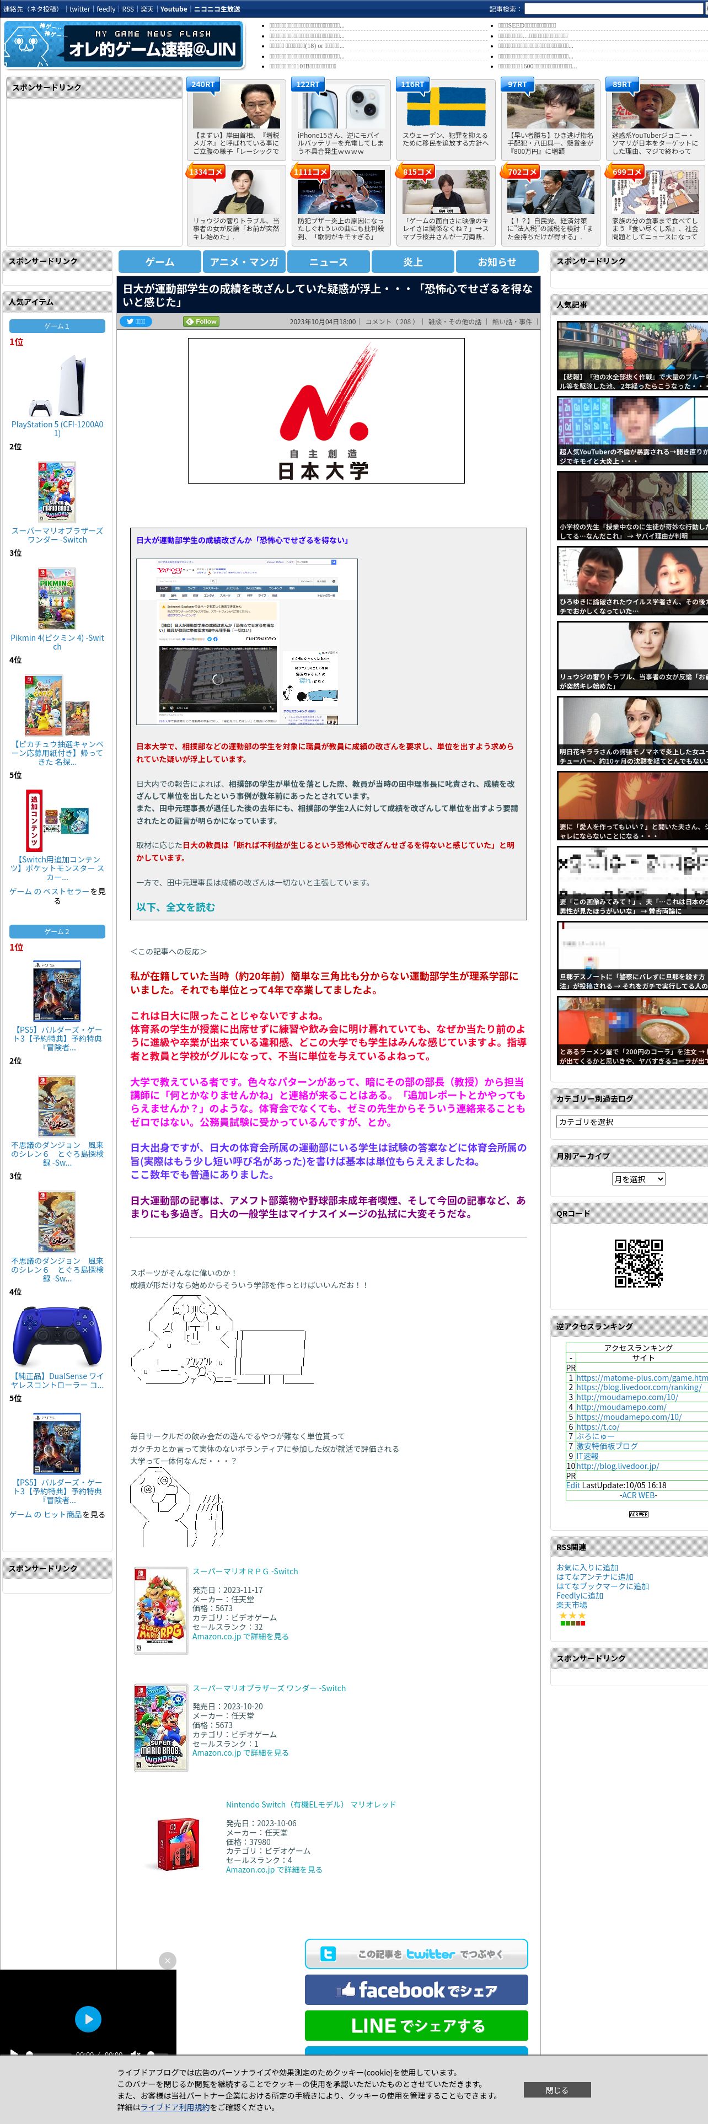Screen dimensions: 708x2124
Task: Click the ニコニコ生放送 top bar link
Action: [217, 9]
